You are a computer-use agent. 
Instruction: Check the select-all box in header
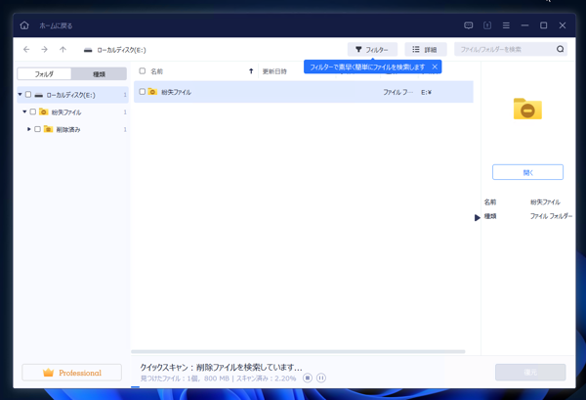(142, 70)
